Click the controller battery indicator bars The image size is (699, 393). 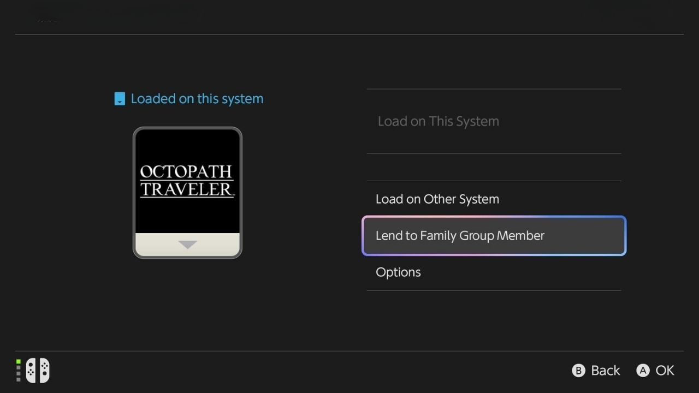[x=19, y=370]
